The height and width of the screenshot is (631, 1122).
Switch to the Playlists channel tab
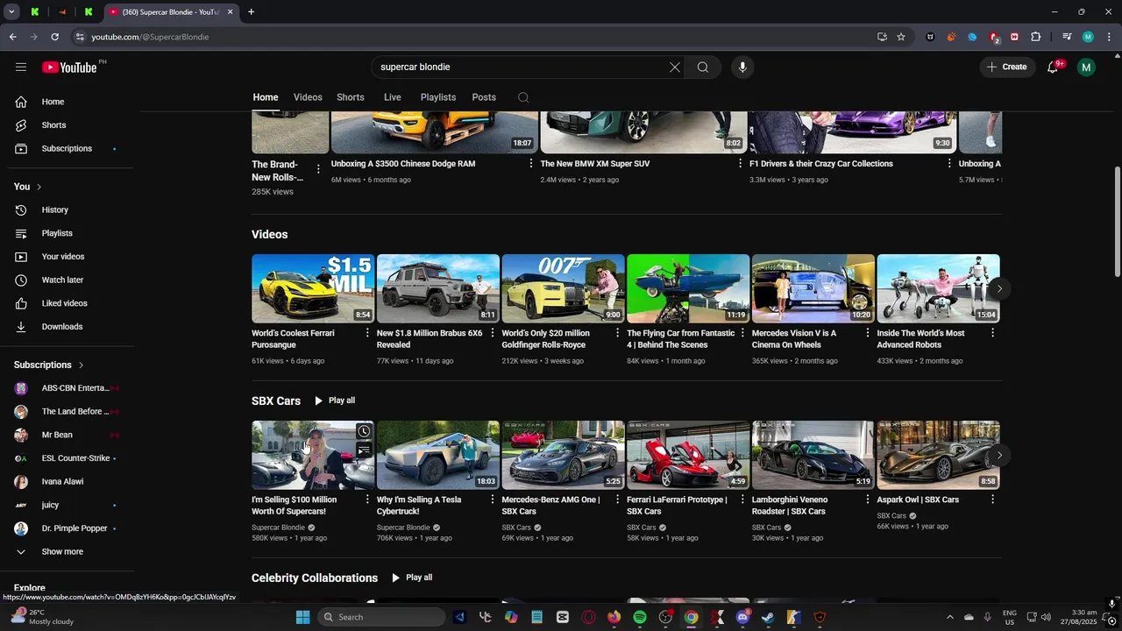pos(438,97)
